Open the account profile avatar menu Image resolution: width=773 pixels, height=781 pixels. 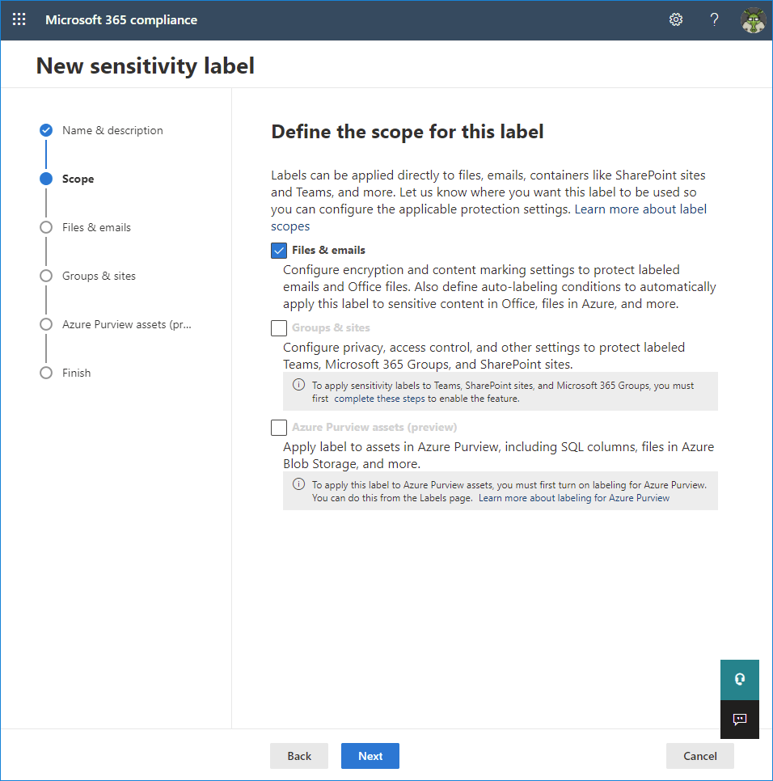753,19
